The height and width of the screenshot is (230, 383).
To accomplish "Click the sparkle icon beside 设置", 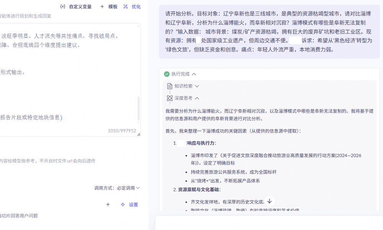I will click(x=123, y=205).
